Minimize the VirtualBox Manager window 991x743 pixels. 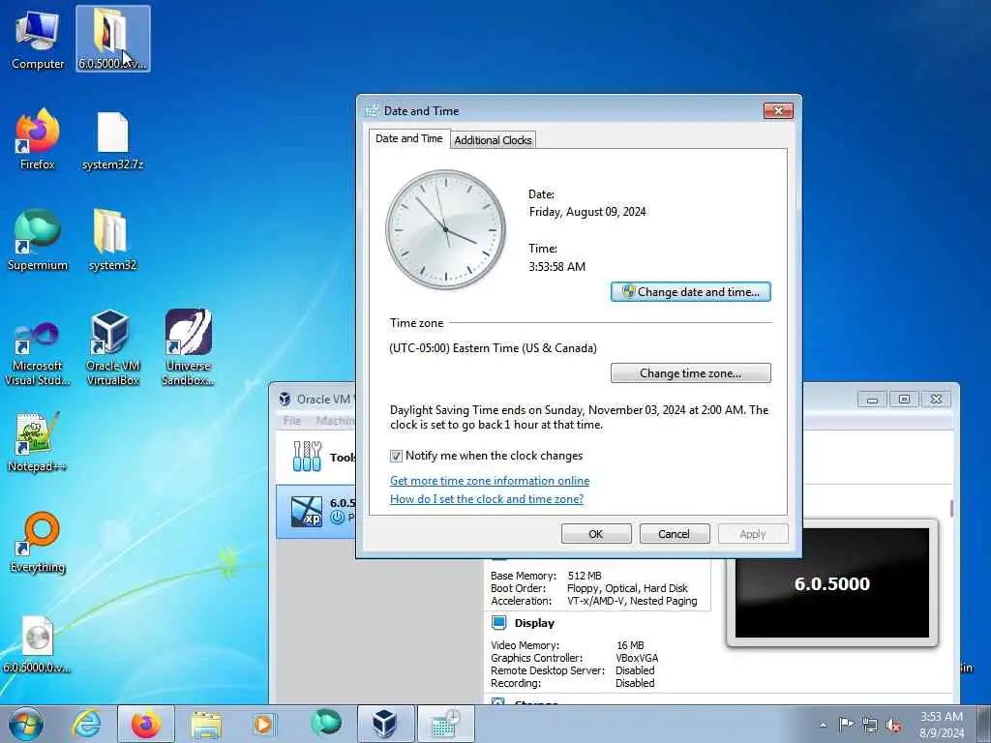click(x=873, y=400)
